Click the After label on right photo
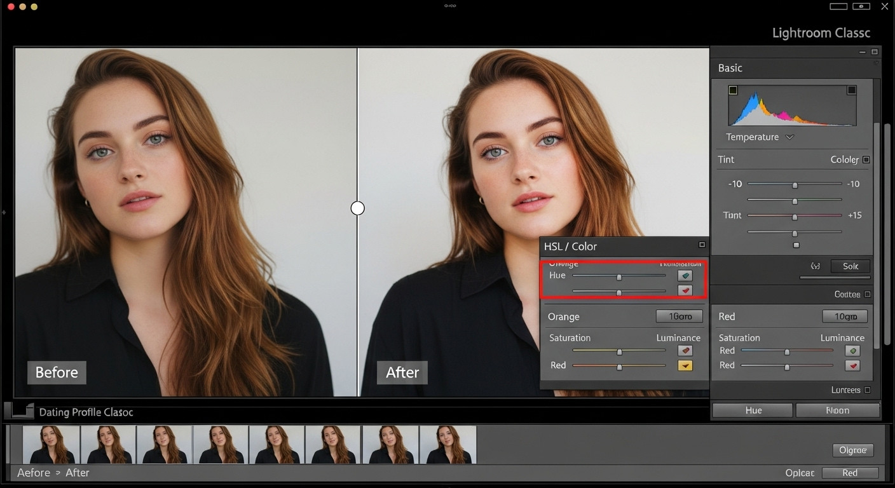Viewport: 895px width, 488px height. click(402, 372)
